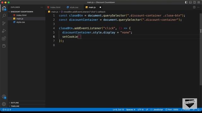Open Run and Debug view
This screenshot has width=202, height=113.
4,31
